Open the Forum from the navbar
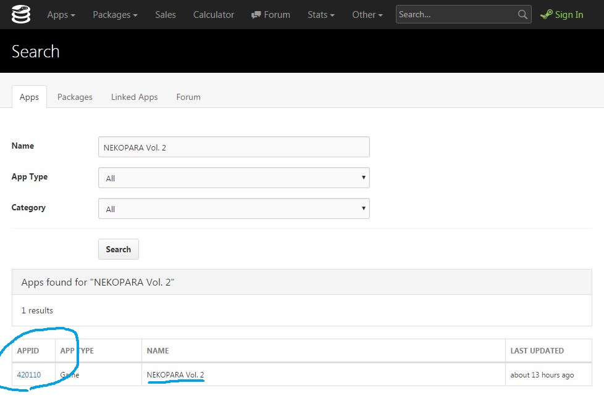Viewport: 604px width, 396px height. click(x=271, y=14)
